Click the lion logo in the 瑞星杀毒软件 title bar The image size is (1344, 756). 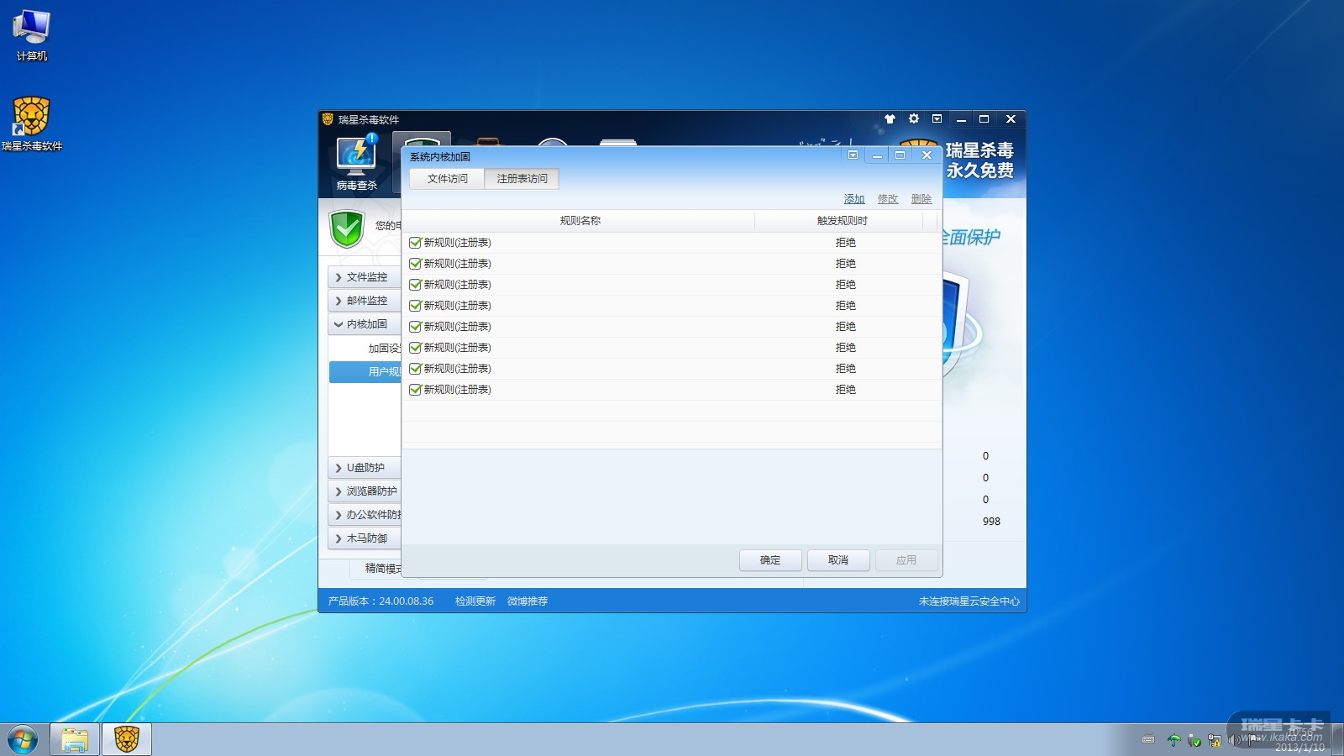[328, 119]
